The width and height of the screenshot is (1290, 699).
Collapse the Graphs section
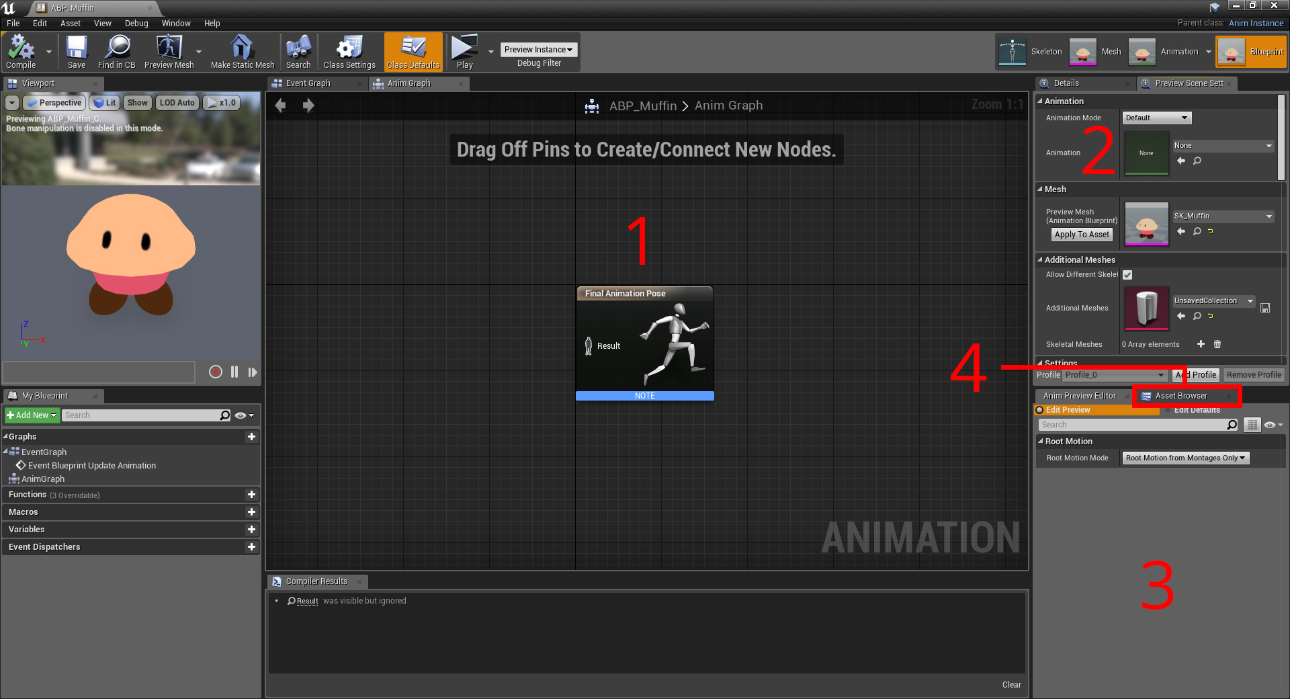[5, 437]
